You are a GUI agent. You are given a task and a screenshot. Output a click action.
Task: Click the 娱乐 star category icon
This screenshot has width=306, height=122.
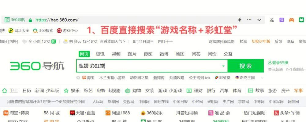[x=66, y=91]
